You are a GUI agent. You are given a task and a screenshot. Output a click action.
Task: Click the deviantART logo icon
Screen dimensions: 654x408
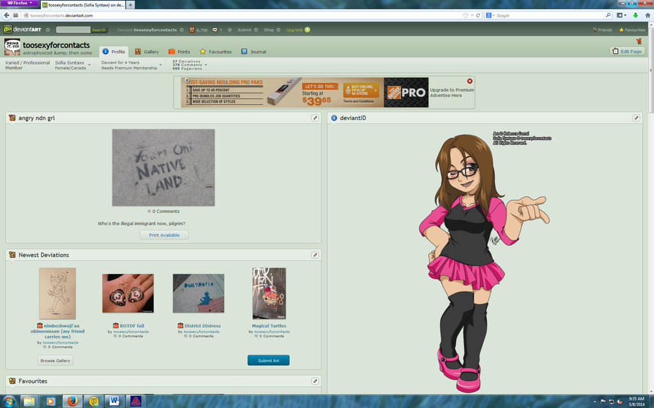pyautogui.click(x=8, y=29)
